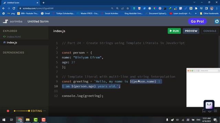
Task: Click the microphone icon in system tray
Action: tap(167, 120)
